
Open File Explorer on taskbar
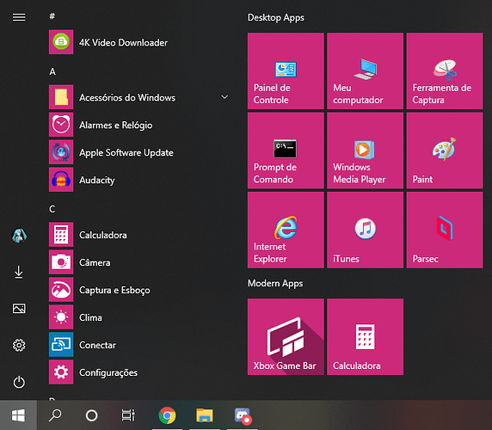(x=205, y=415)
